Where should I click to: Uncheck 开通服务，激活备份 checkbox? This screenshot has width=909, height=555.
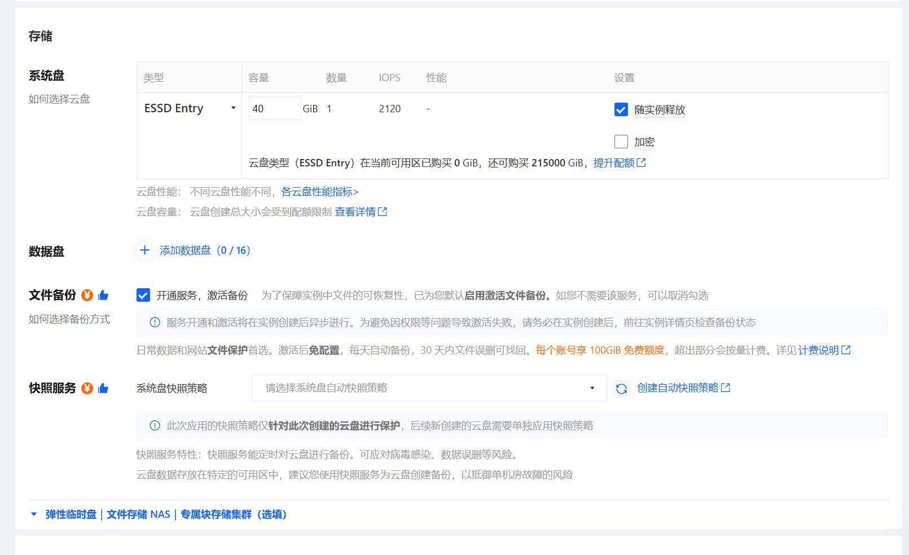point(143,295)
